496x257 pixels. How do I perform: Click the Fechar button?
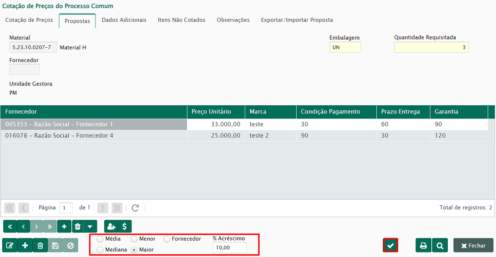point(473,246)
